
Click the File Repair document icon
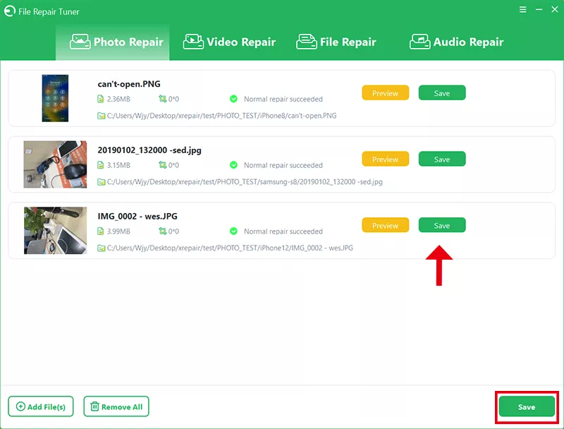point(307,42)
